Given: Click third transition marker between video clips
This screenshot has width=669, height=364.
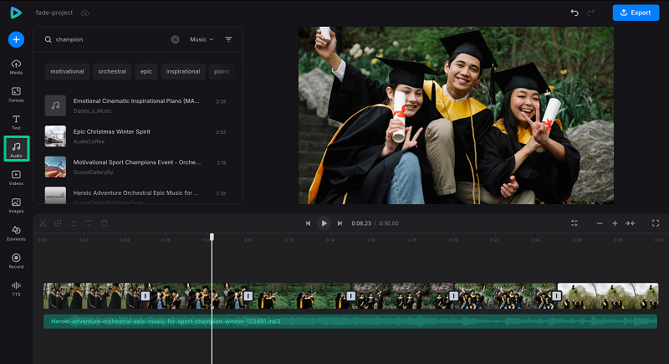Looking at the screenshot, I should point(350,295).
